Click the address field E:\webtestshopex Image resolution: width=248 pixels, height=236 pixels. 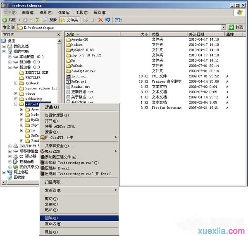coord(119,28)
